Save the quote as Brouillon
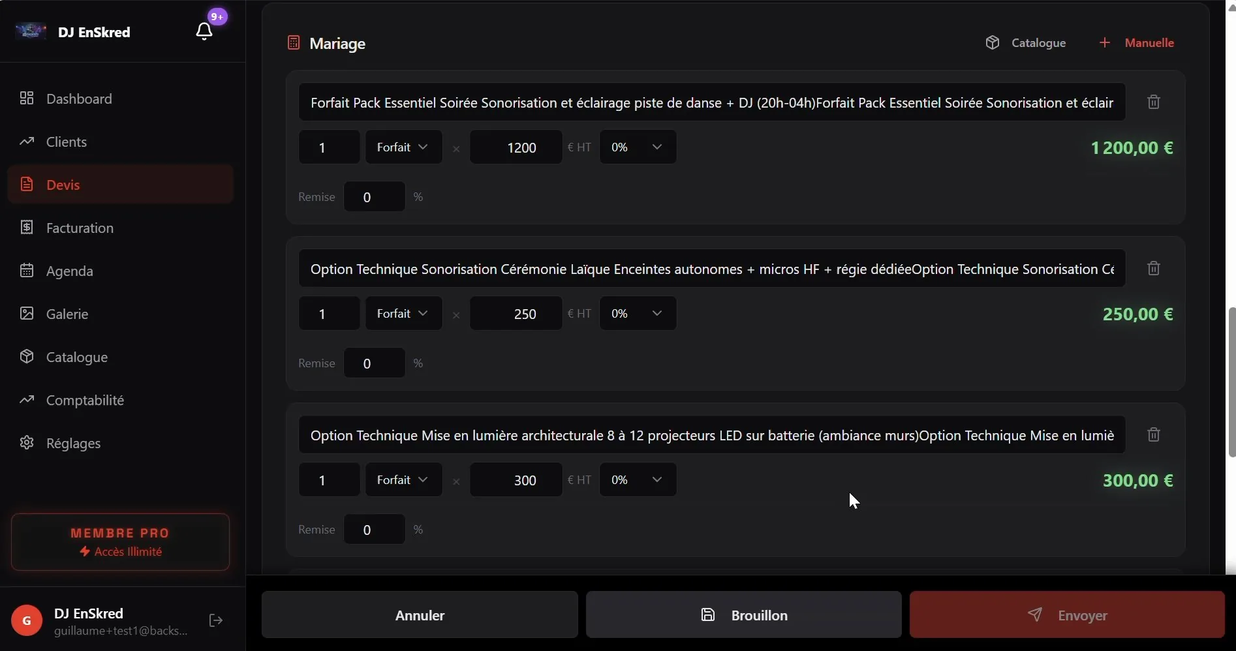 click(x=744, y=615)
